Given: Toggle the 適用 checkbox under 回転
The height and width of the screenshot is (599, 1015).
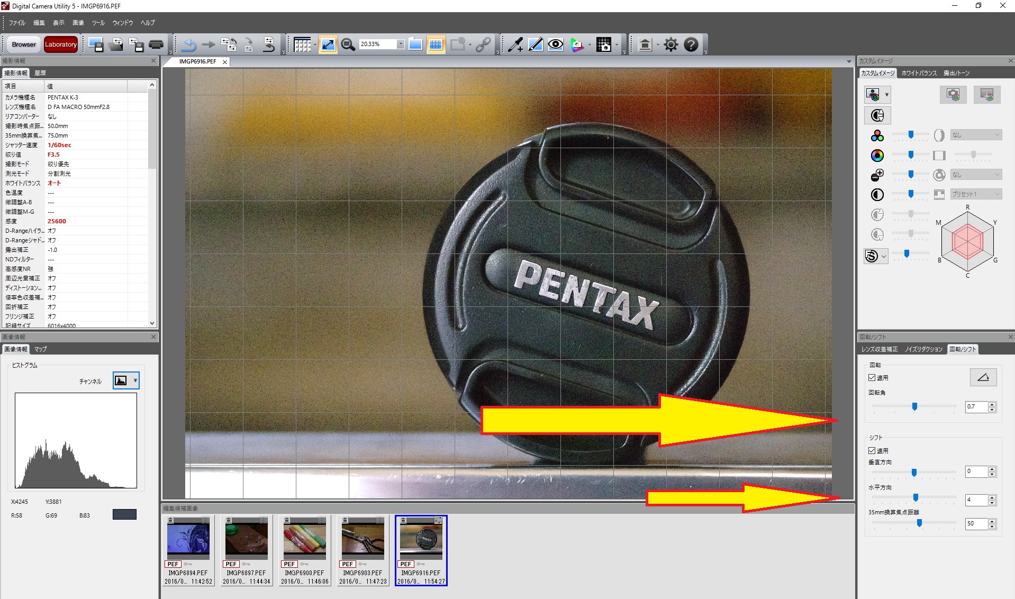Looking at the screenshot, I should (872, 378).
